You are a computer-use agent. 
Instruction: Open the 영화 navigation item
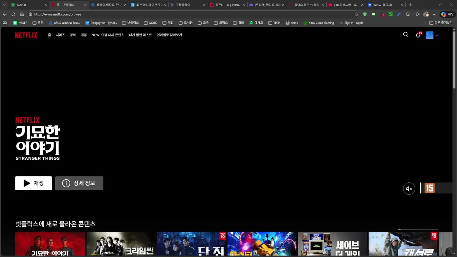73,35
